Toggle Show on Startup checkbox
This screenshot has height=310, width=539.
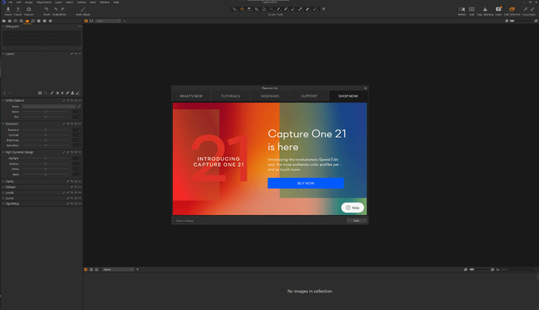pyautogui.click(x=174, y=220)
